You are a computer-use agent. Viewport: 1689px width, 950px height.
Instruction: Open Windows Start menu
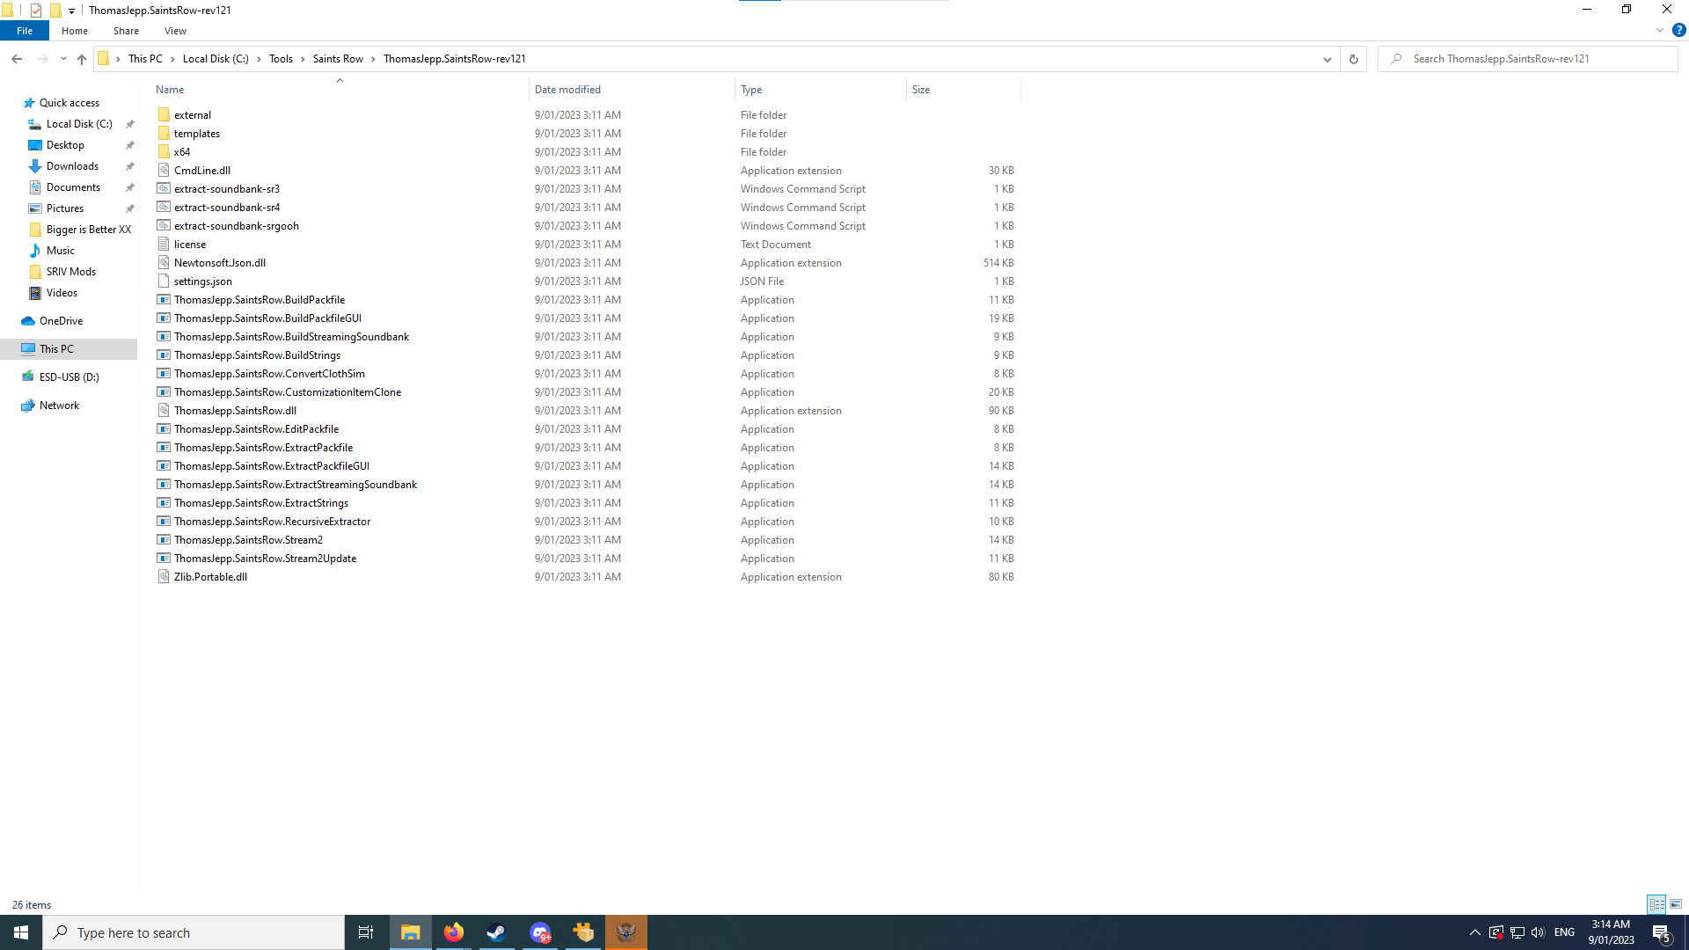pos(21,932)
